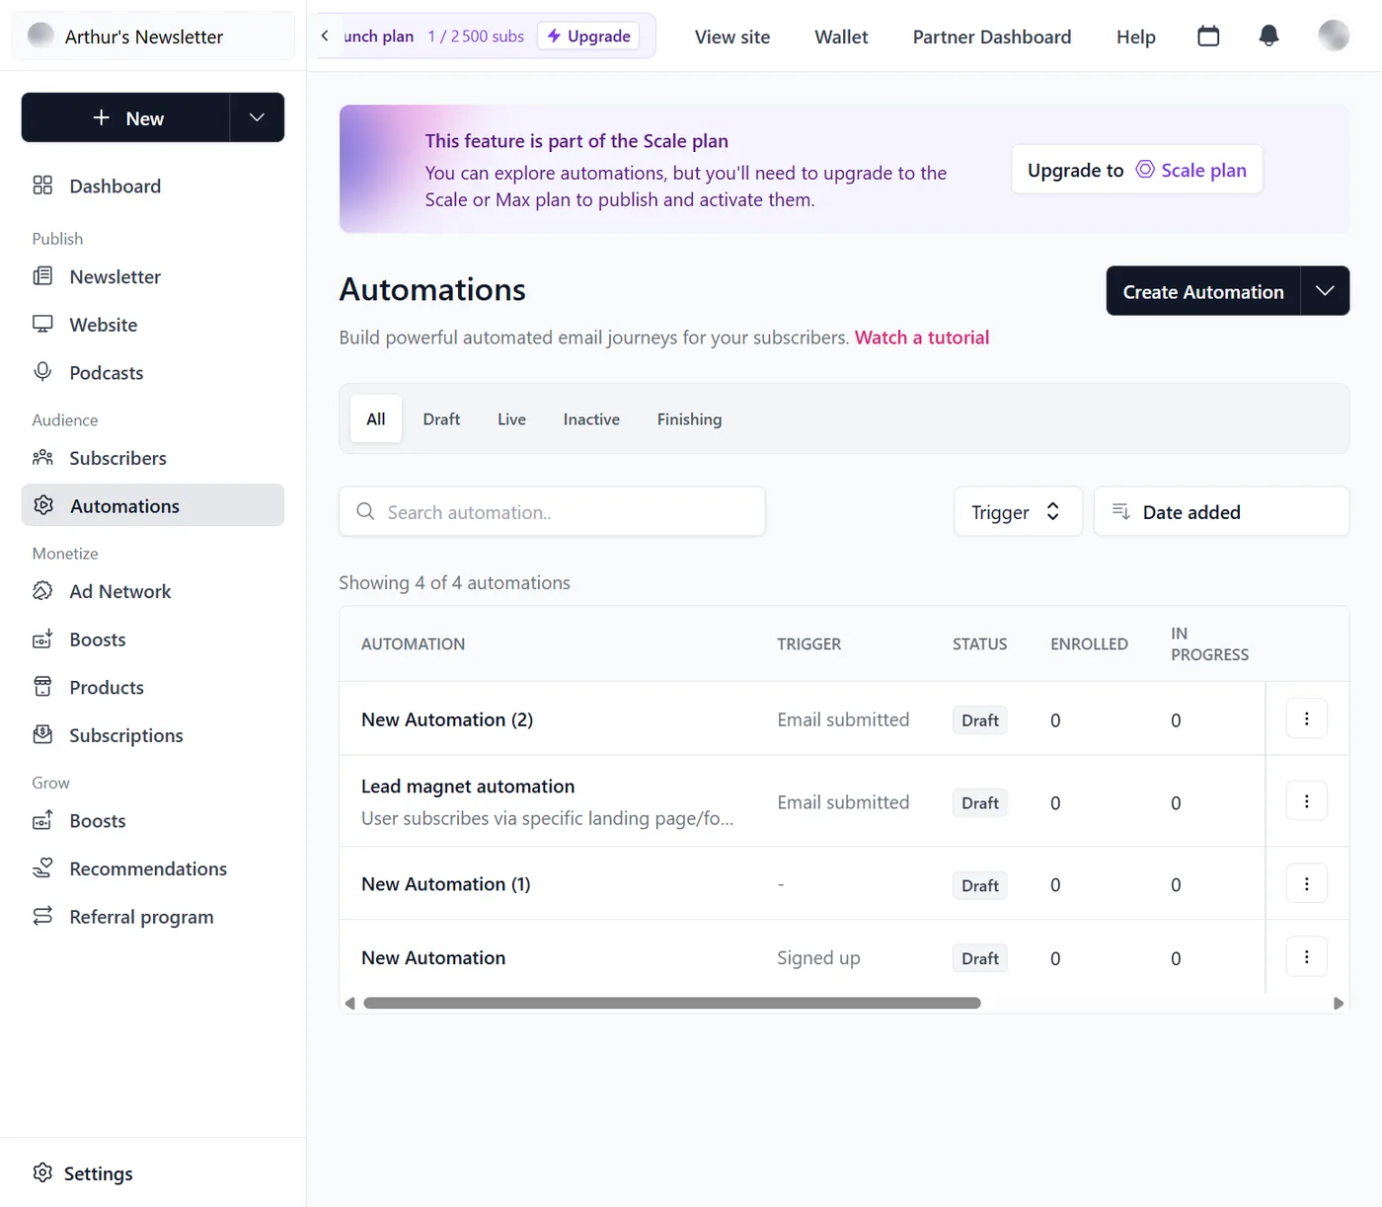
Task: Click the Subscribers people icon
Action: tap(42, 458)
